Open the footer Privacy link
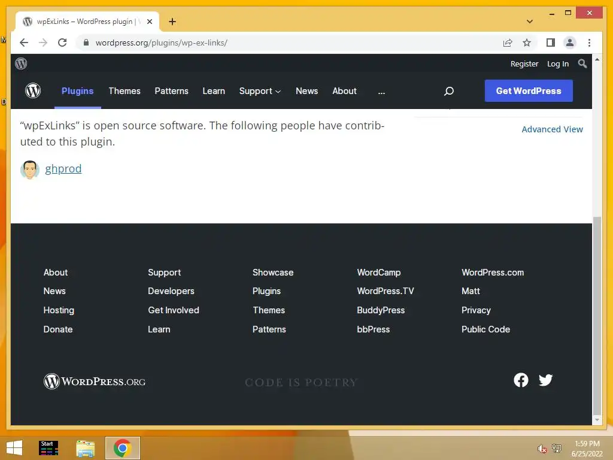Screen dimensions: 613x460 pos(476,310)
